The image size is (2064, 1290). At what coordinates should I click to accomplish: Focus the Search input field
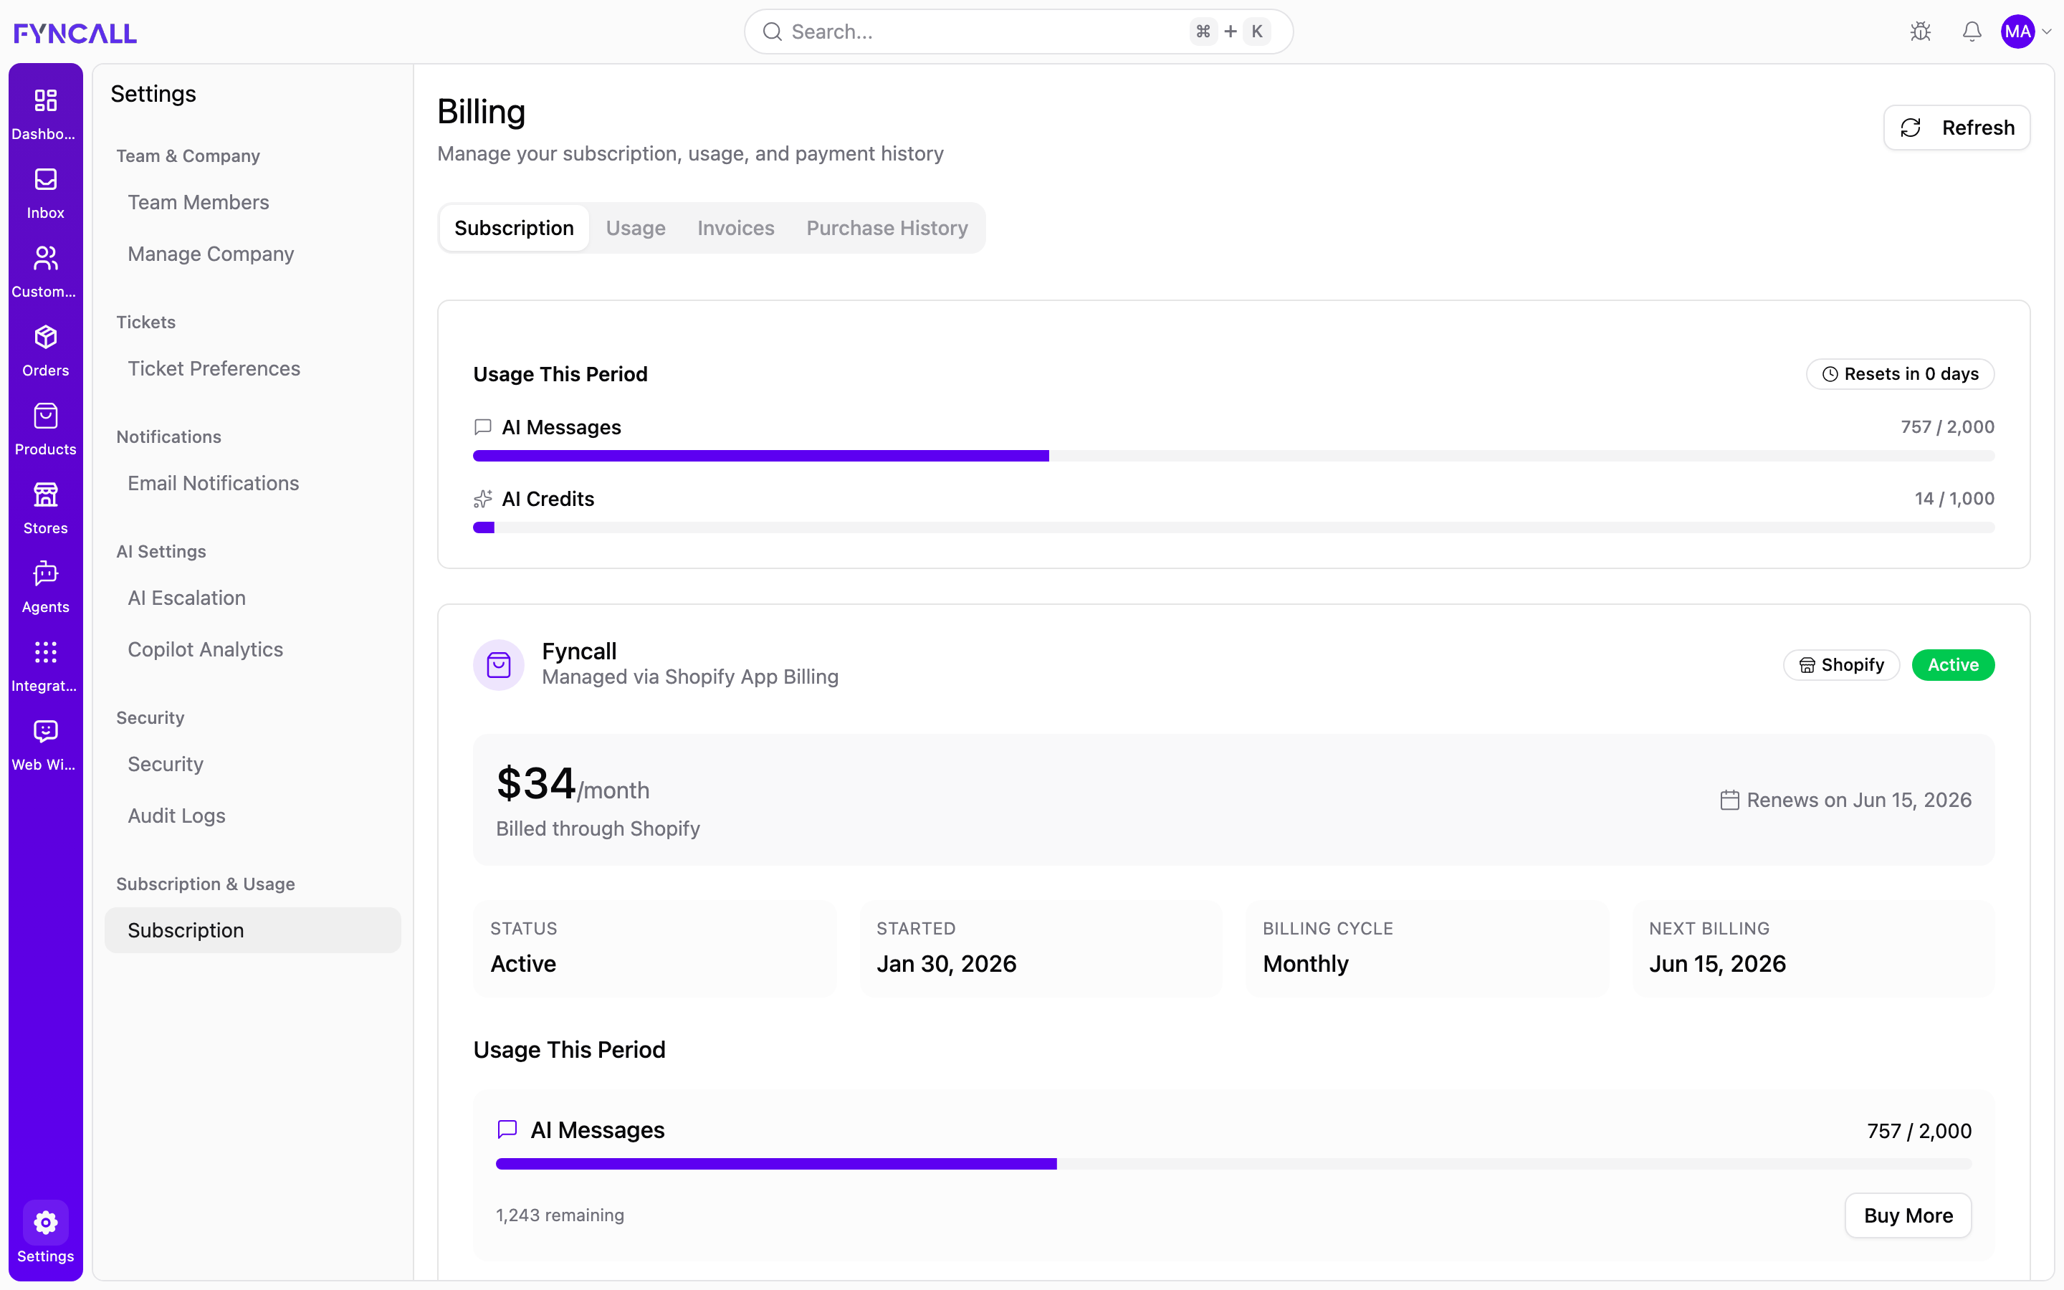pyautogui.click(x=1018, y=32)
